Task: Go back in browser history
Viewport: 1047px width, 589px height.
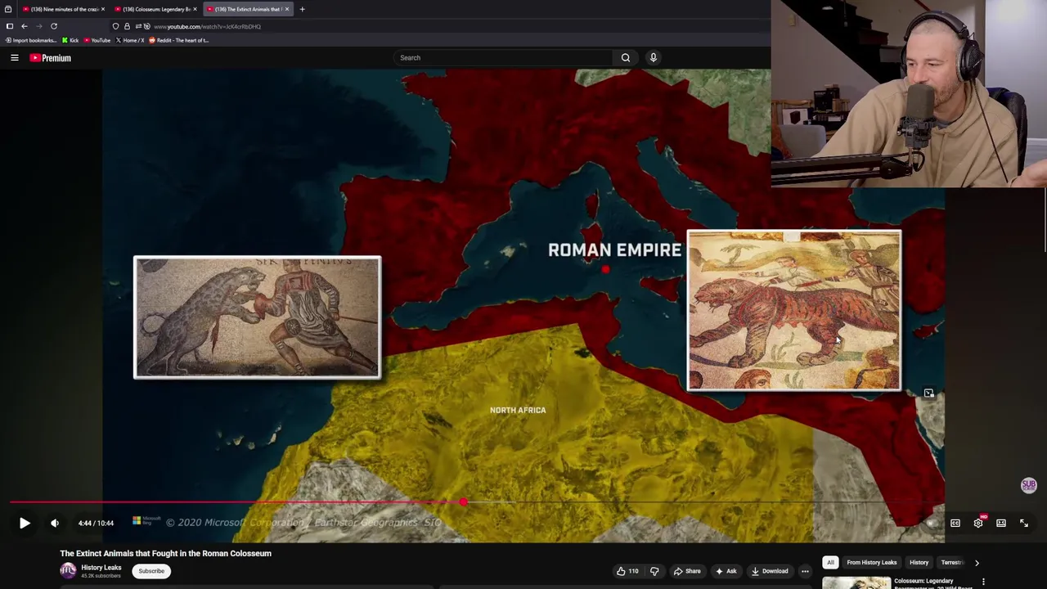Action: (x=24, y=26)
